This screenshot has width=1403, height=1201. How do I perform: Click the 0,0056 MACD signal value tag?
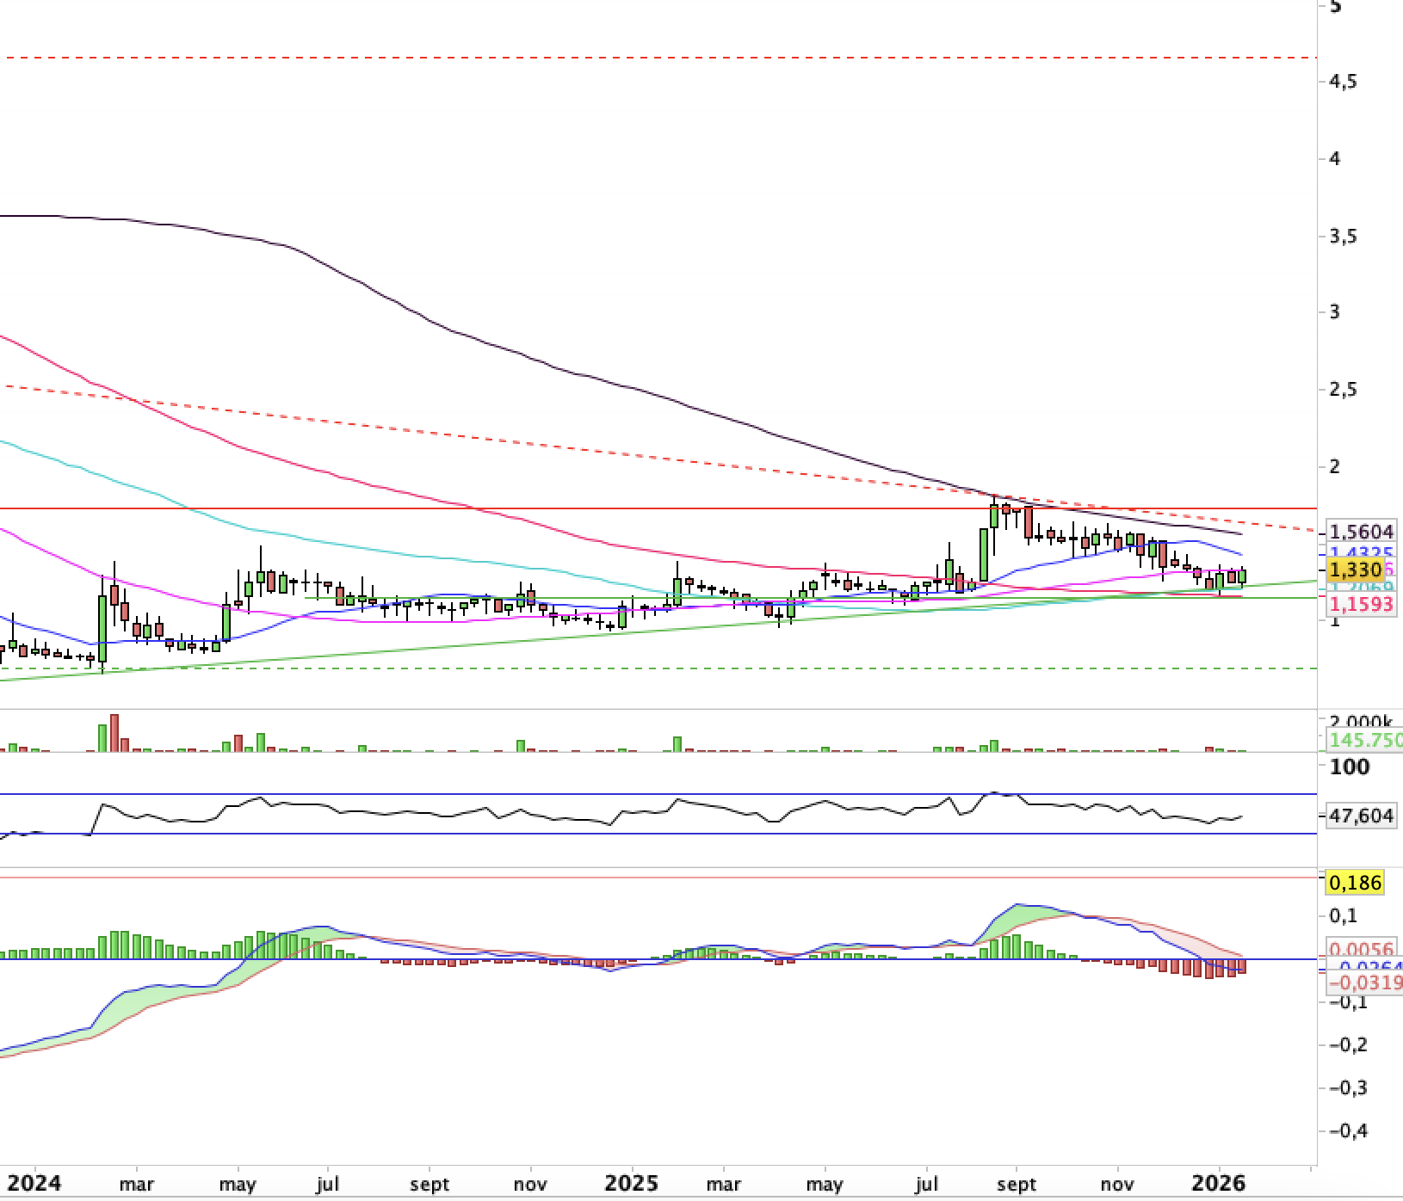[1362, 949]
